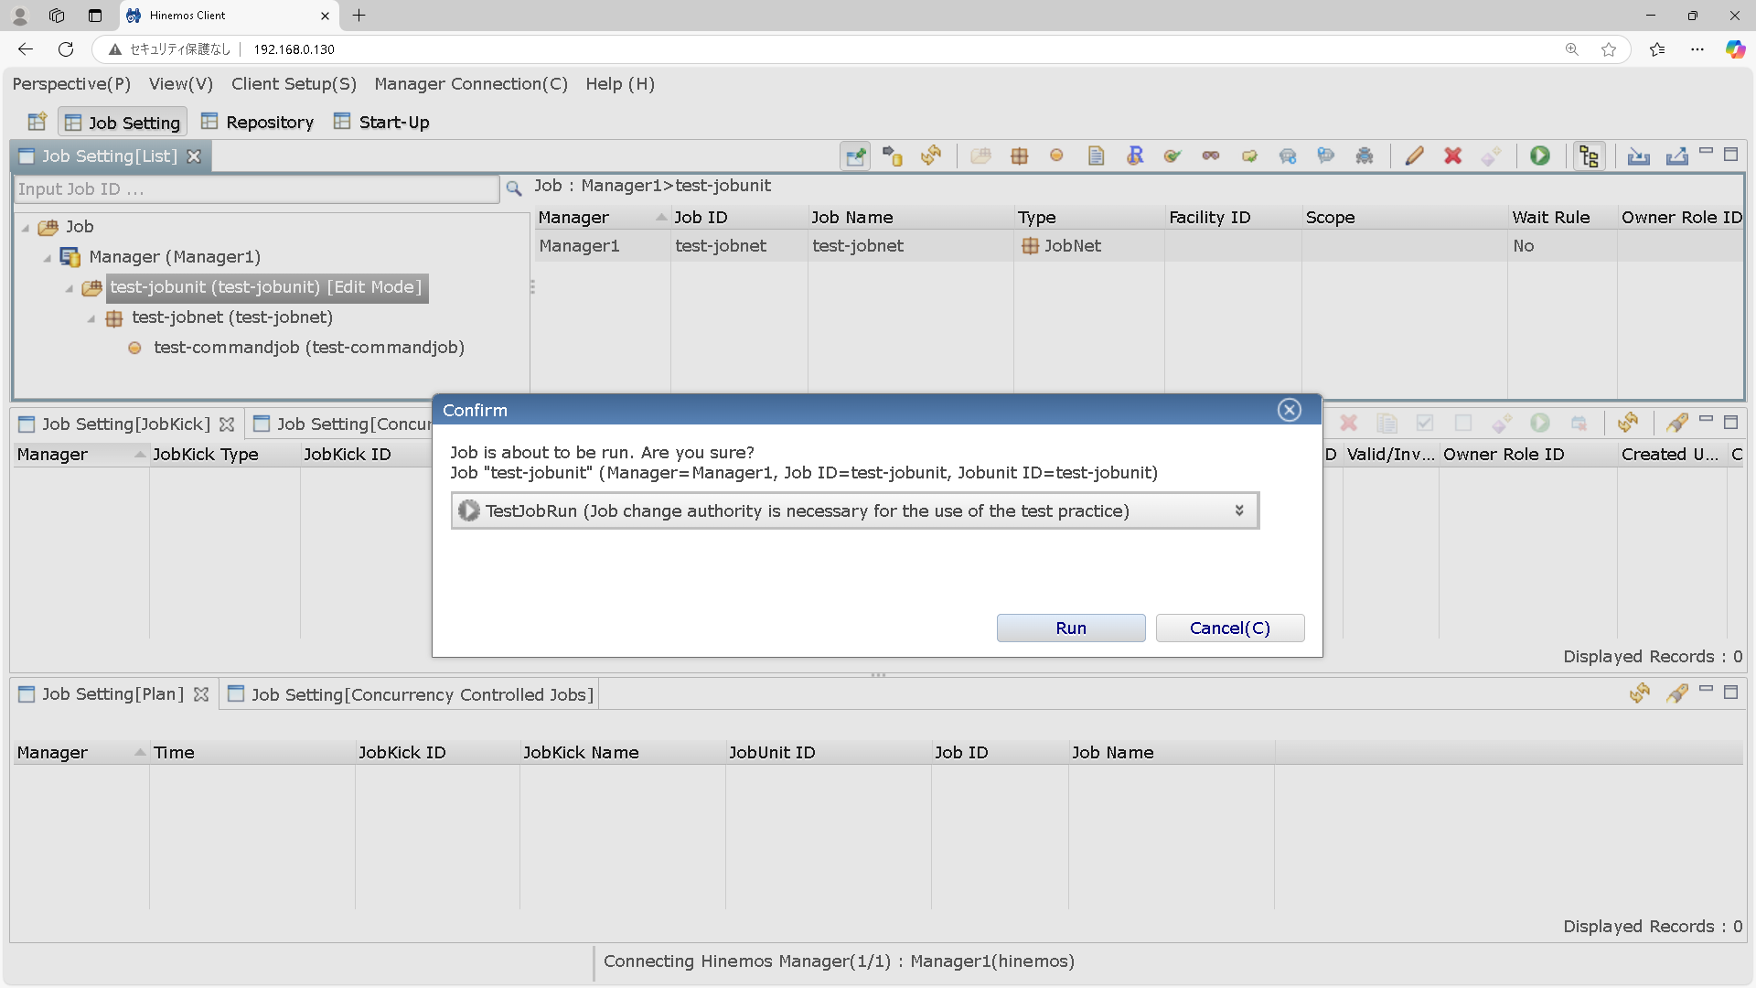This screenshot has width=1756, height=988.
Task: Click the Input Job ID search field
Action: pos(256,189)
